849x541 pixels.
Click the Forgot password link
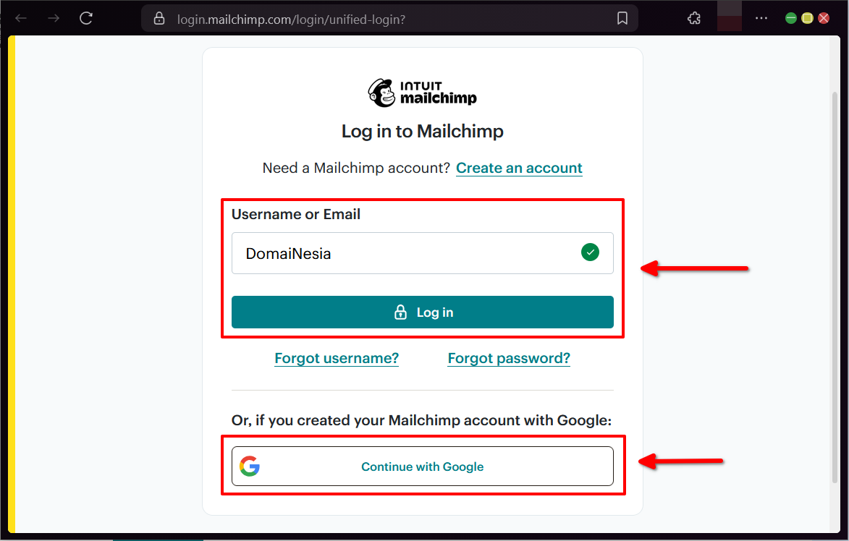tap(508, 357)
